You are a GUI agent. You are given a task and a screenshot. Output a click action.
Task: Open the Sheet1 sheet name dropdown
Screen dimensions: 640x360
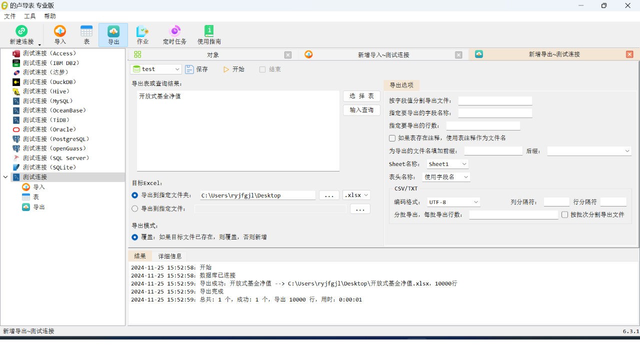tap(447, 164)
